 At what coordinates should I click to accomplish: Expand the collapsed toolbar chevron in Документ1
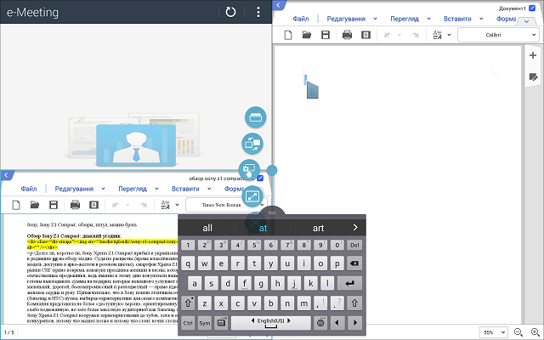[x=526, y=21]
